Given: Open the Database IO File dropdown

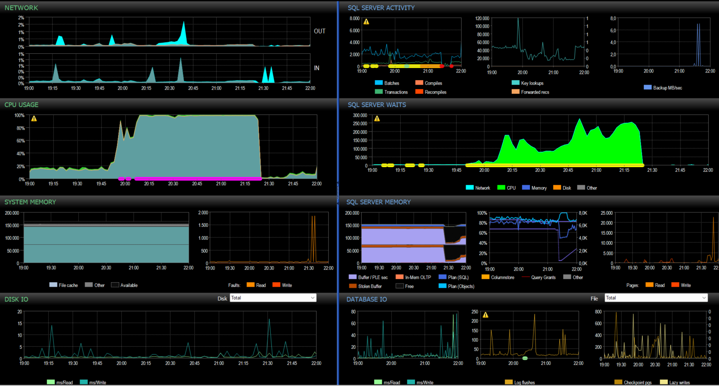Looking at the screenshot, I should pos(656,298).
